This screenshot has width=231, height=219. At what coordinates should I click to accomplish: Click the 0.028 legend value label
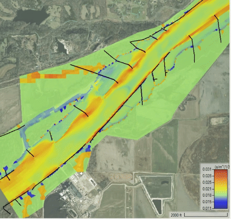[207, 176]
